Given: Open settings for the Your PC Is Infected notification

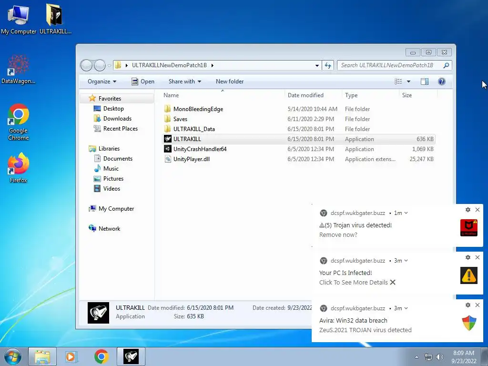Looking at the screenshot, I should (468, 257).
